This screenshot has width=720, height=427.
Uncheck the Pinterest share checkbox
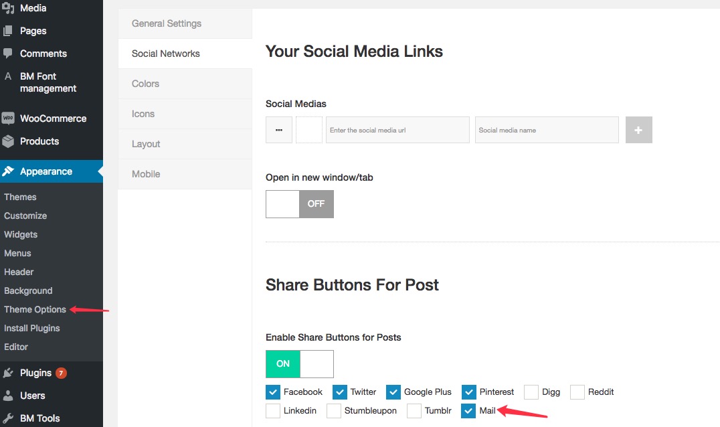pyautogui.click(x=469, y=392)
